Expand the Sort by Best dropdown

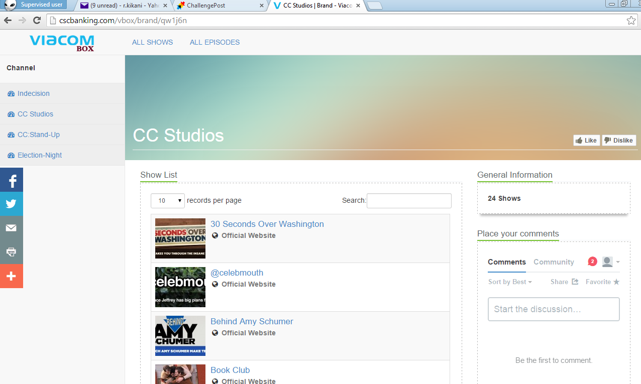tap(510, 282)
